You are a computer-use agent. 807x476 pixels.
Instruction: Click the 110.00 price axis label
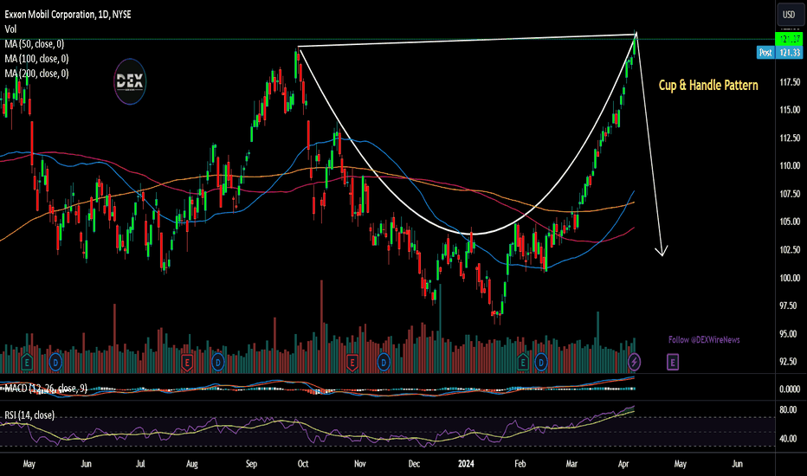[790, 165]
